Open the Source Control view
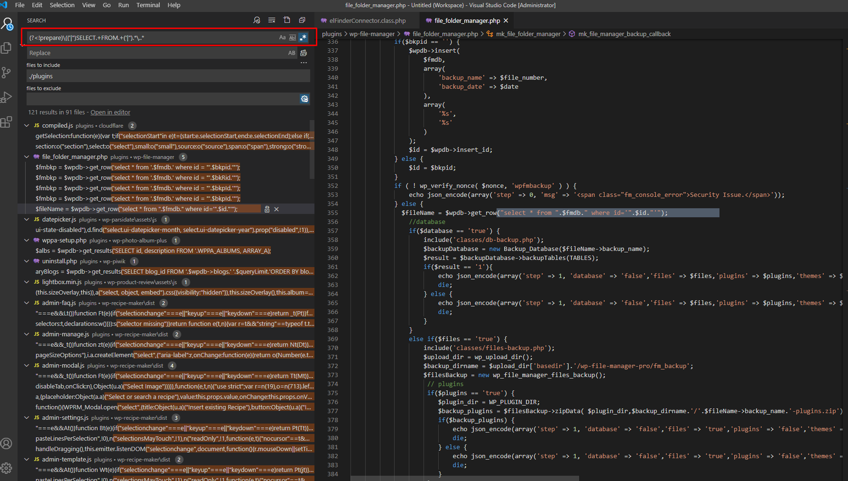 pyautogui.click(x=7, y=72)
